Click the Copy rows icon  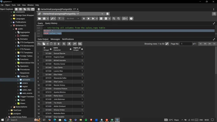(44, 44)
